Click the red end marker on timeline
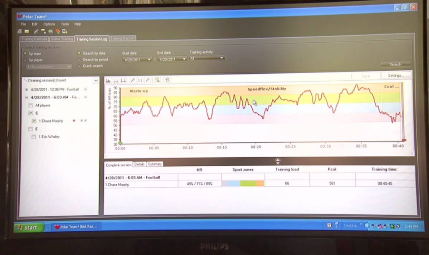 click(x=404, y=140)
